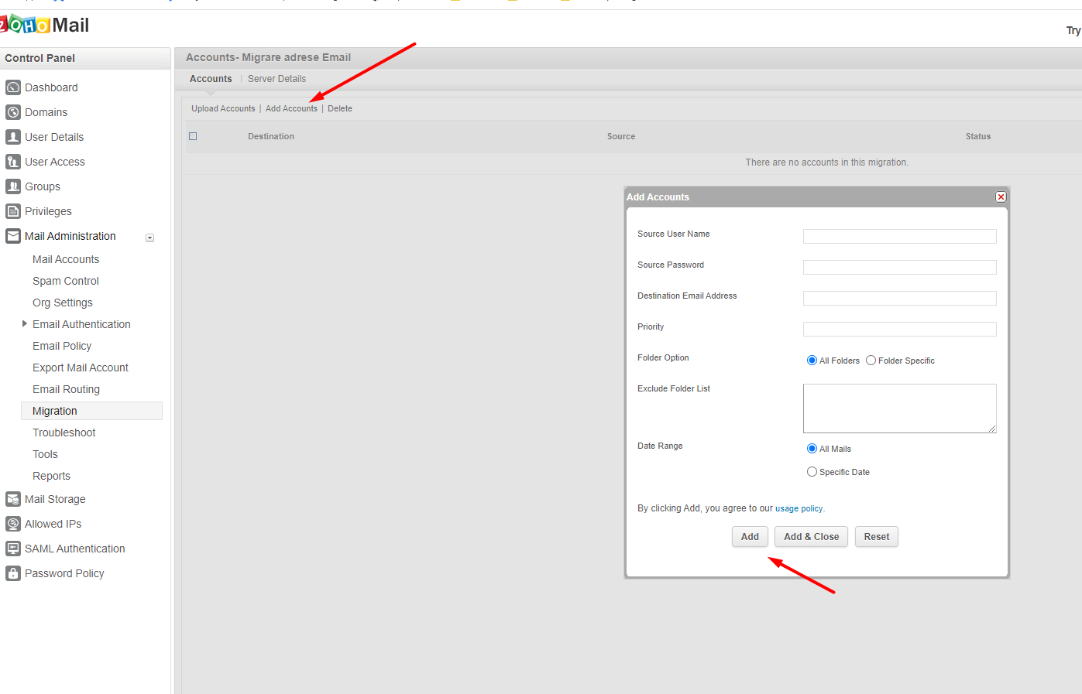Viewport: 1082px width, 694px height.
Task: Open the Migration menu item
Action: click(91, 411)
